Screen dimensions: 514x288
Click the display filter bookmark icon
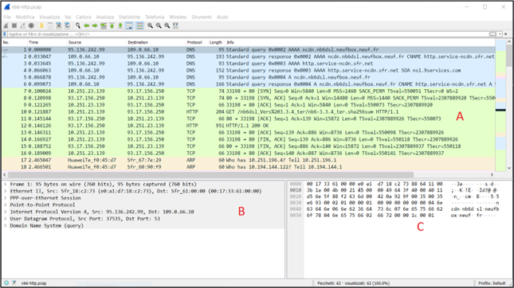[5, 34]
